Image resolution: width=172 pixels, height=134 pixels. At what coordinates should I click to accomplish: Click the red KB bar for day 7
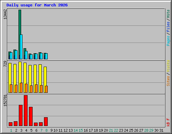(41, 124)
